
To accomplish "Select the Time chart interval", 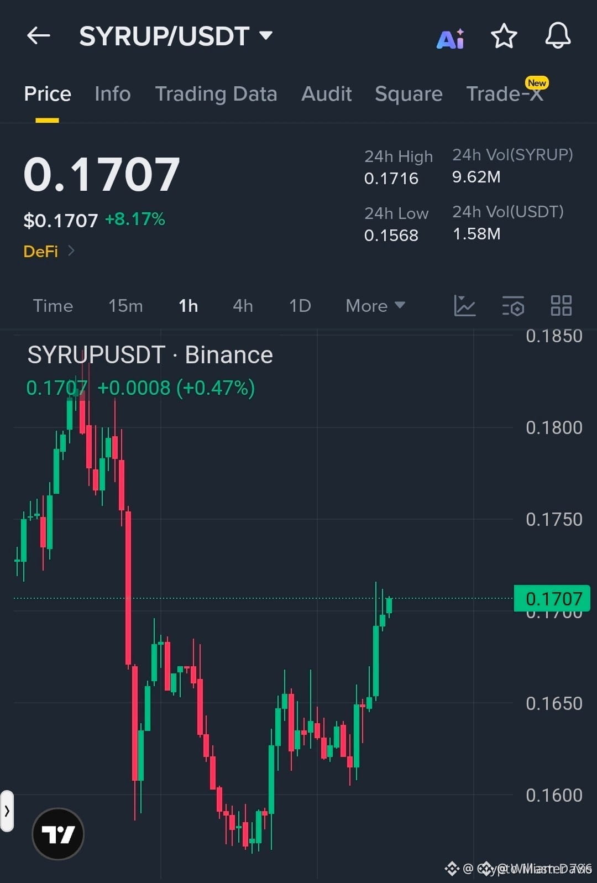I will (53, 306).
